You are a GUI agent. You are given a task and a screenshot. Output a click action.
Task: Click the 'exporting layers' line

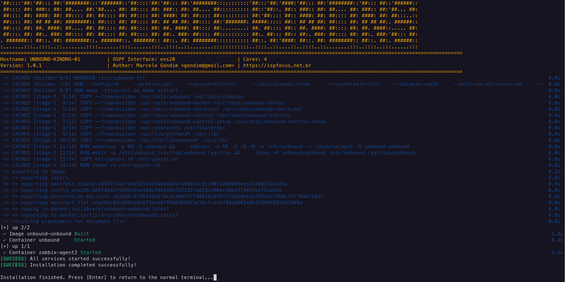[36, 178]
